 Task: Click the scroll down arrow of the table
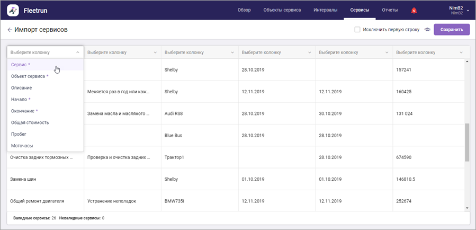(466, 208)
